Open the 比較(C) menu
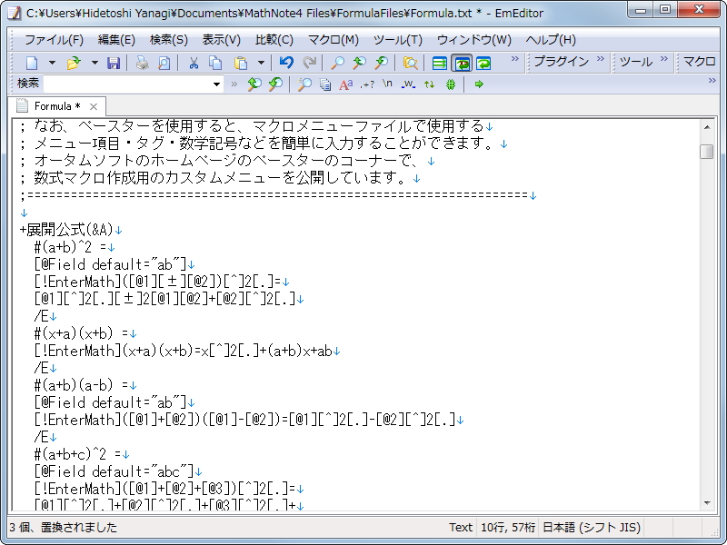The image size is (727, 545). click(274, 40)
